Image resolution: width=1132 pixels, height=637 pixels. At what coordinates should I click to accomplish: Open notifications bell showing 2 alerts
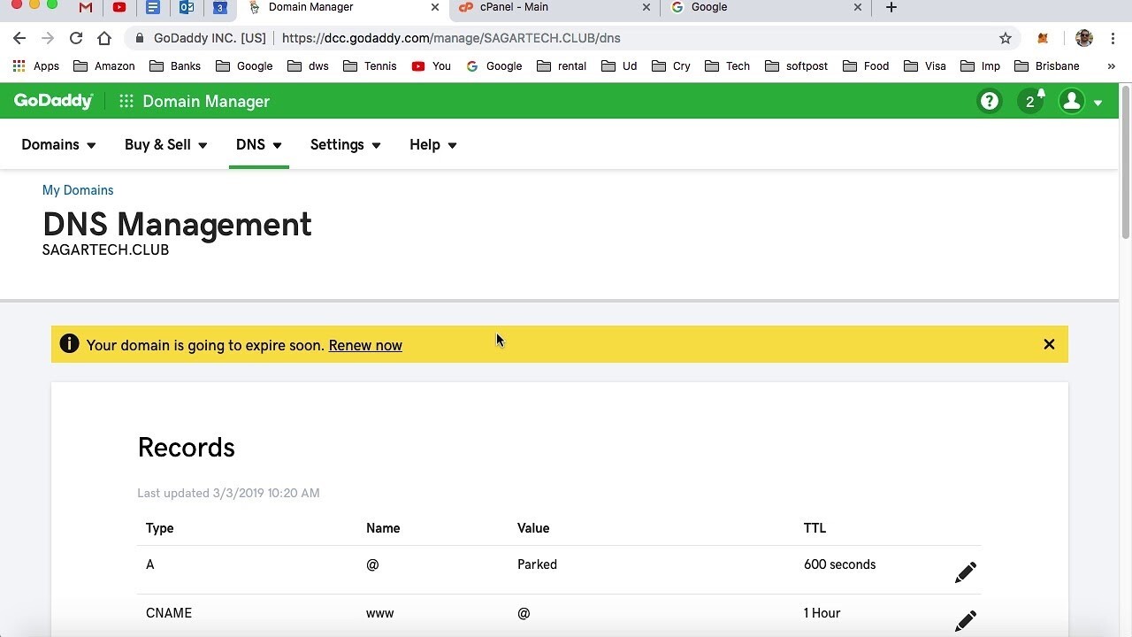(x=1030, y=101)
